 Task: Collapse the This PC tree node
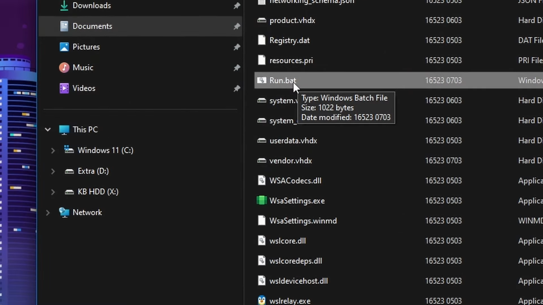point(48,130)
